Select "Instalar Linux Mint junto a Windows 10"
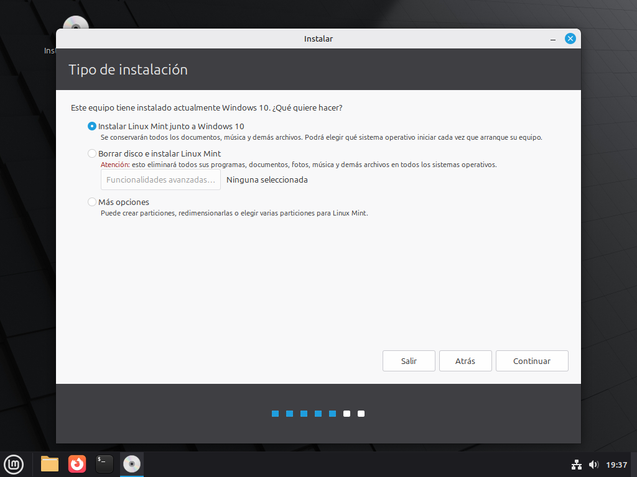637x477 pixels. [x=93, y=126]
